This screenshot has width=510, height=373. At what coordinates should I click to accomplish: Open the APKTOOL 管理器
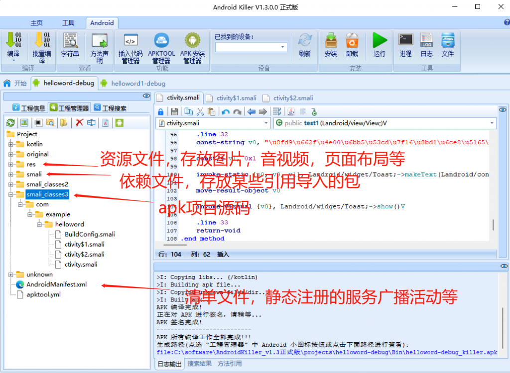pos(161,45)
